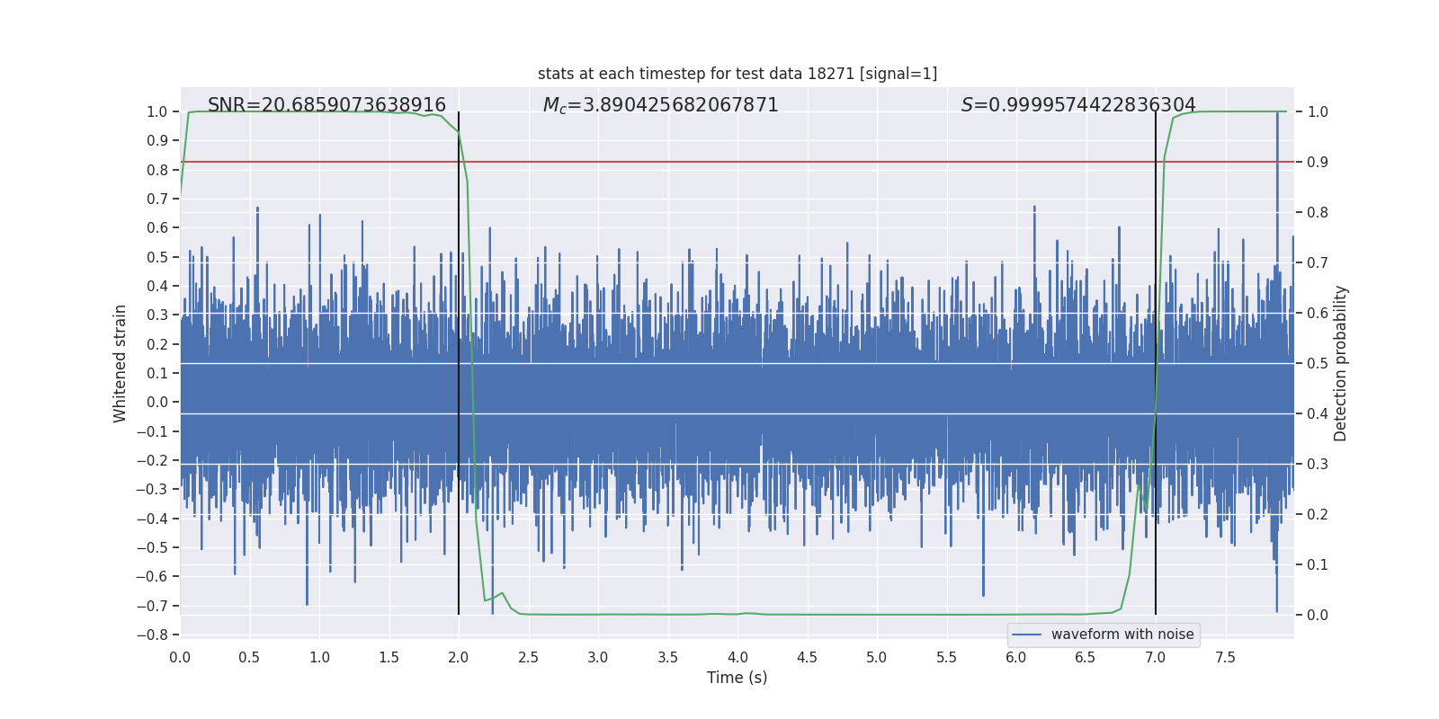The image size is (1439, 719).
Task: Click the x-axis tick label 4.0
Action: 737,657
